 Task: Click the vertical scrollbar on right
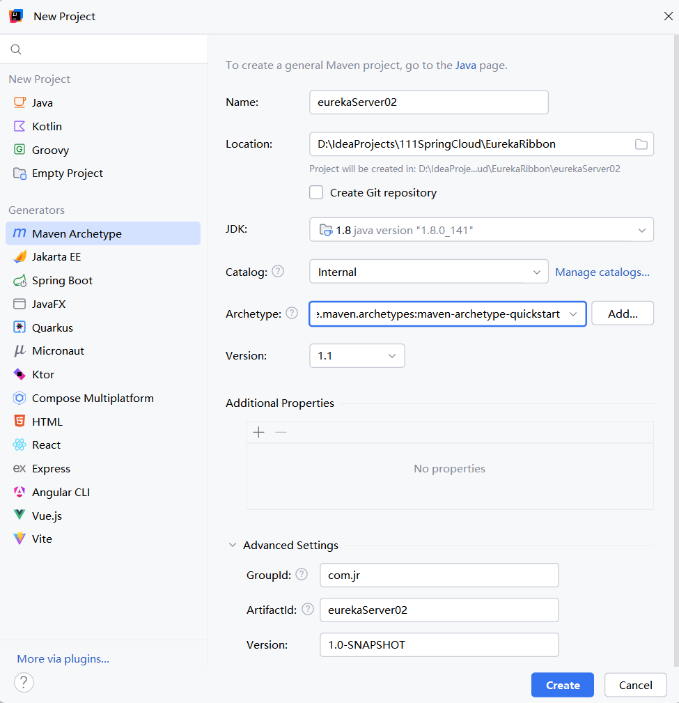click(x=676, y=350)
